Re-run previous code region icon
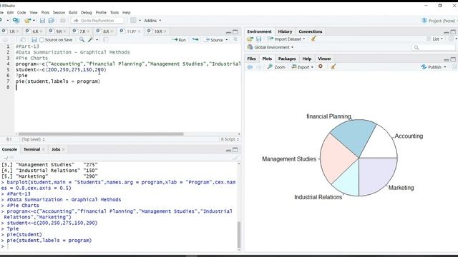This screenshot has height=257, width=458. coord(195,40)
